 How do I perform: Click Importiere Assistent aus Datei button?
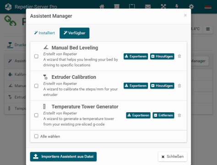pos(63,157)
